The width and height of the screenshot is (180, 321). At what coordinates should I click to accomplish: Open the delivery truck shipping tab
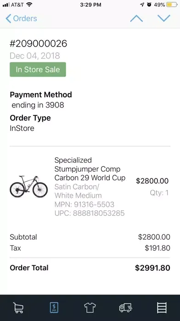pyautogui.click(x=126, y=308)
